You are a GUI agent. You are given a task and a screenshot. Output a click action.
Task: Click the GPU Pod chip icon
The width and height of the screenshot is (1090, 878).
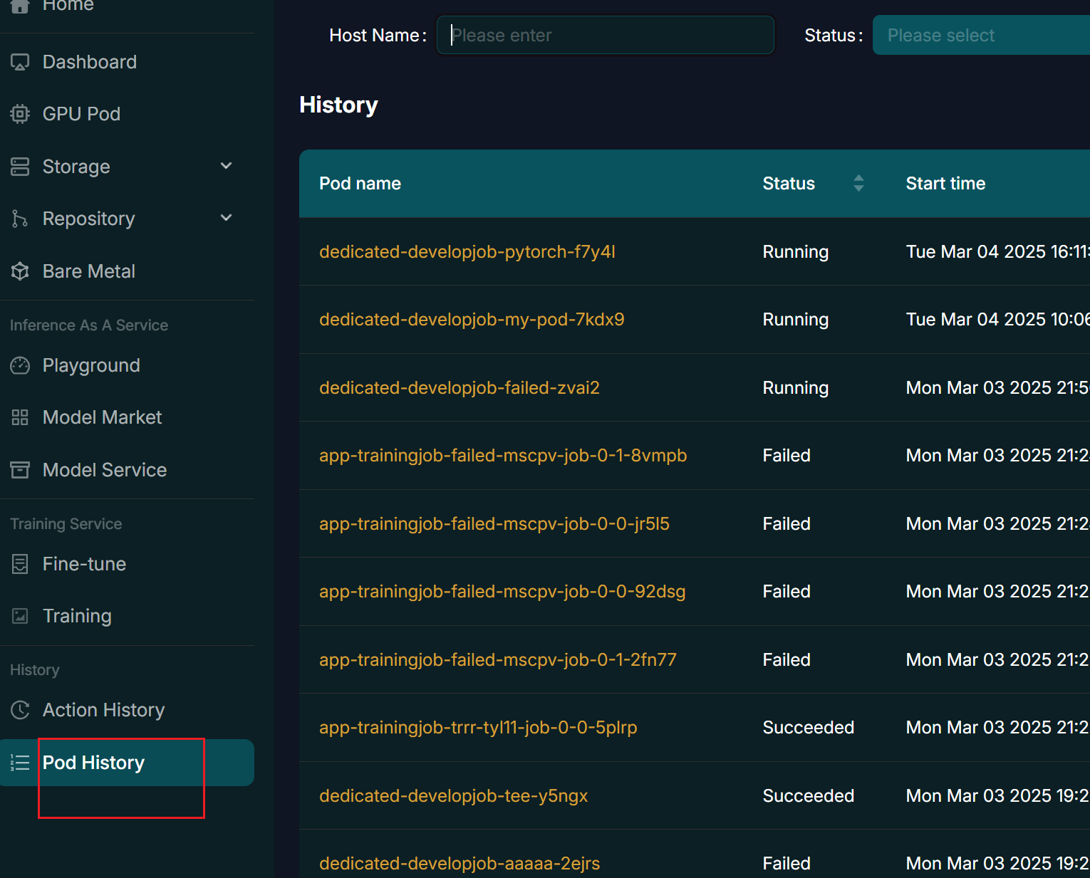(20, 114)
